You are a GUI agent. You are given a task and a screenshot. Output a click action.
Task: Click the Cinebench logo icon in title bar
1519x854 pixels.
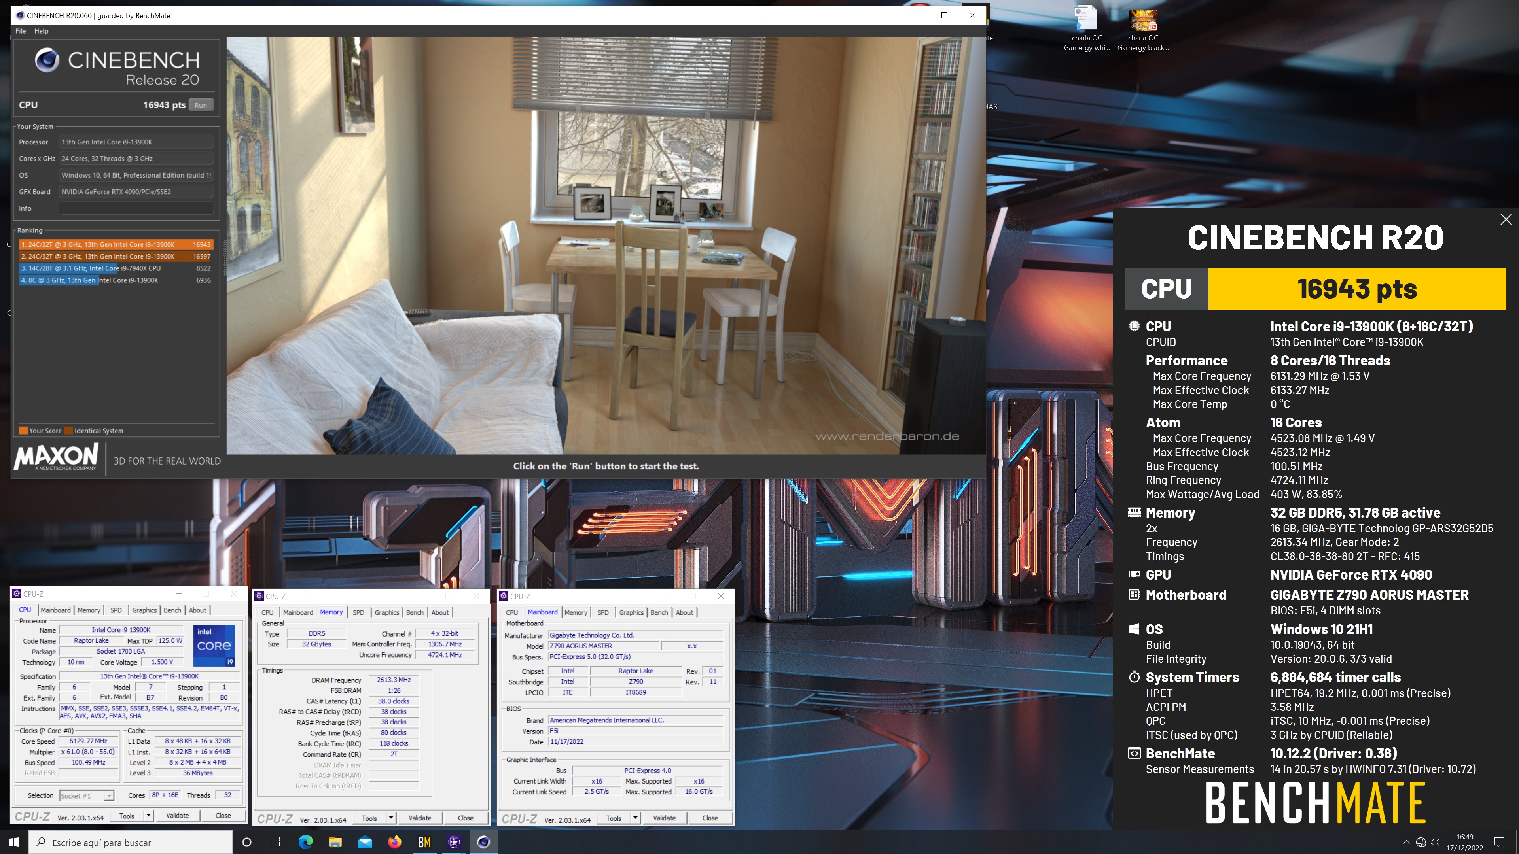[19, 15]
